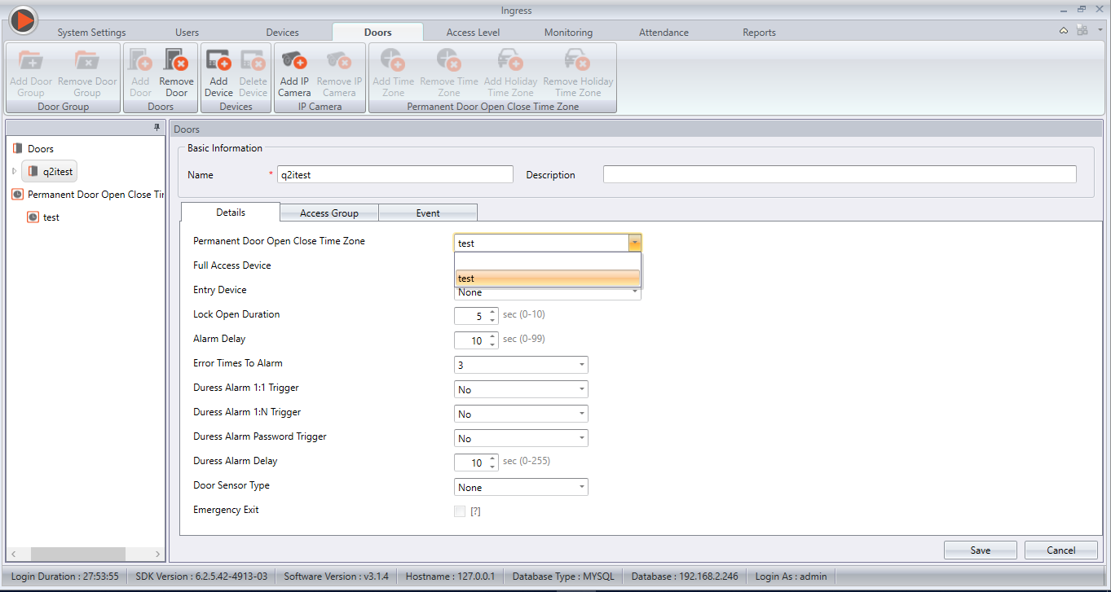Open the Error Times To Alarm dropdown
1111x592 pixels.
tap(521, 365)
